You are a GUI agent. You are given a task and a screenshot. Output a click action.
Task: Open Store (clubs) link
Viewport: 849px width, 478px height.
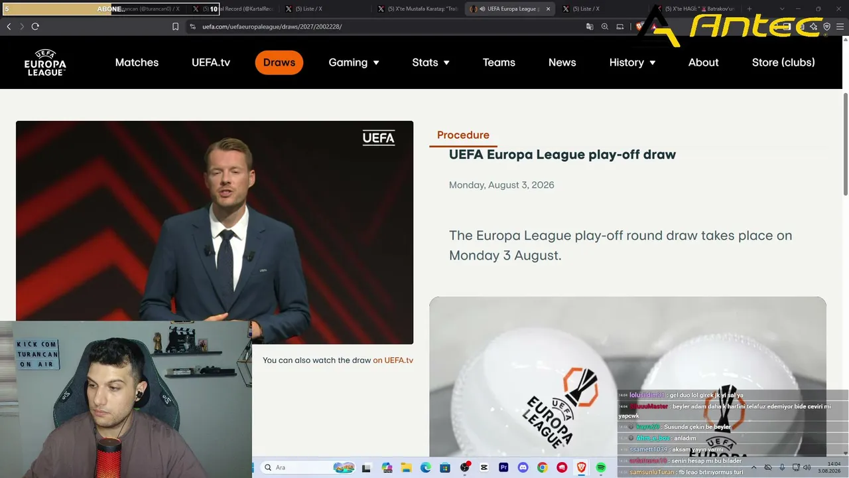tap(783, 62)
